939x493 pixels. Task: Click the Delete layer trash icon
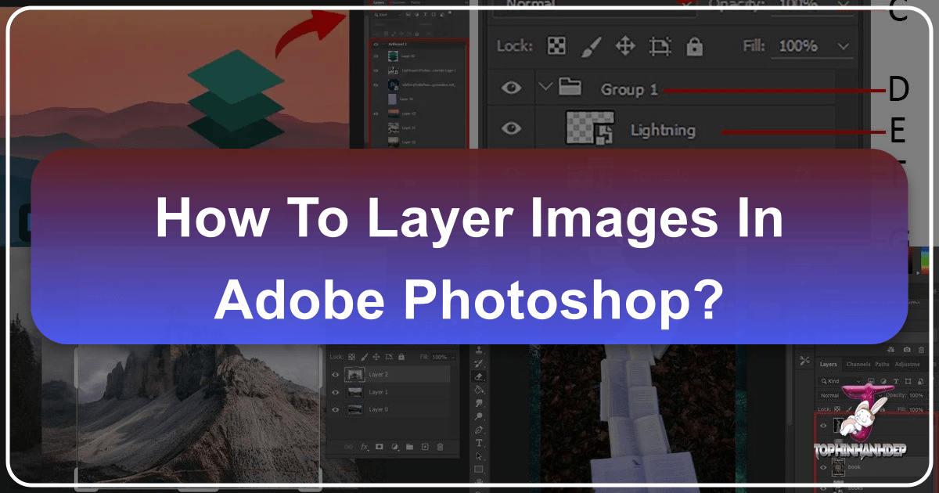tap(441, 446)
